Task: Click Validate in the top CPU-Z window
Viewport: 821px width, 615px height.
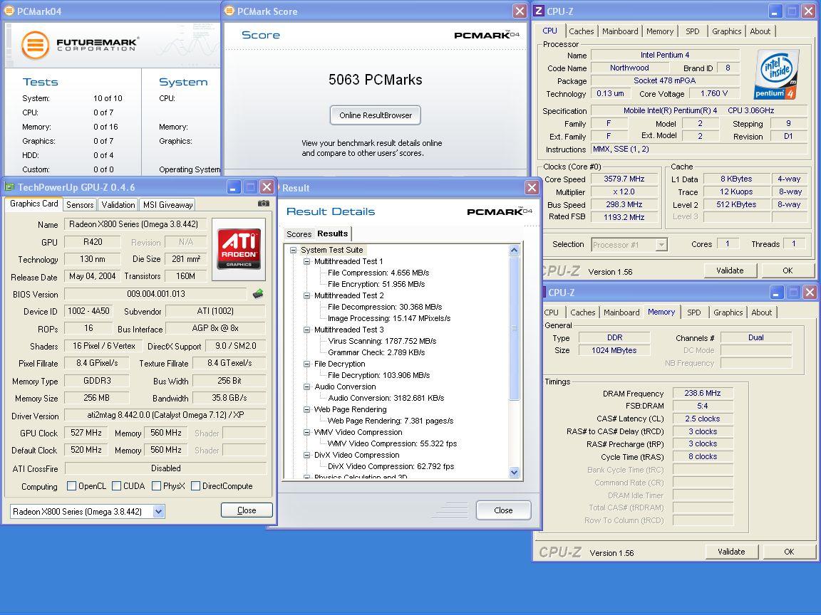Action: coord(730,270)
